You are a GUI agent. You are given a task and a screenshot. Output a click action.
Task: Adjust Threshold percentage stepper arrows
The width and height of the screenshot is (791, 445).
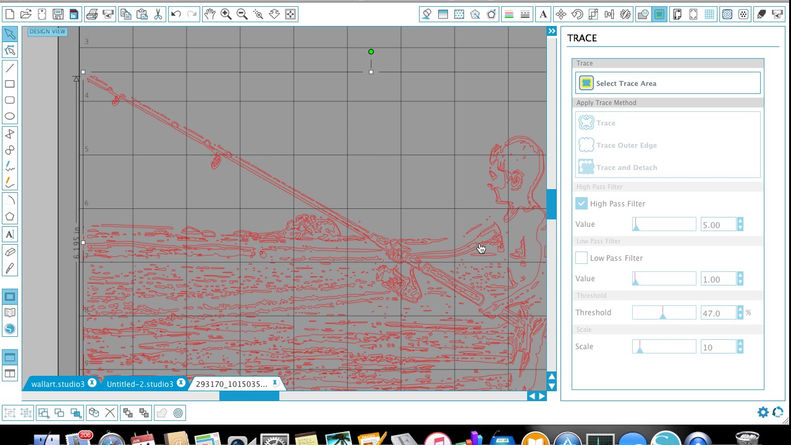(740, 313)
